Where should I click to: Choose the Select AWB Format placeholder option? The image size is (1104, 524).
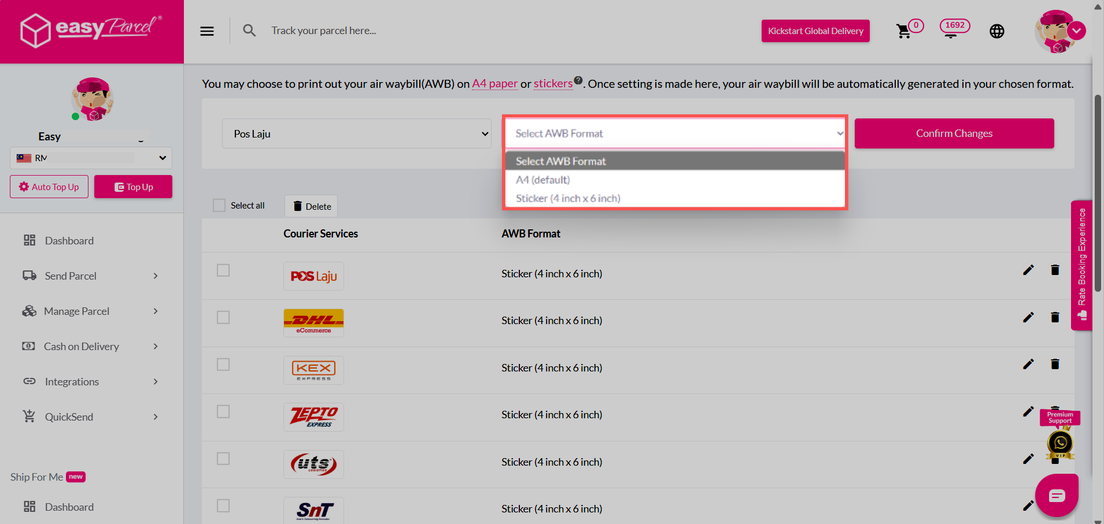pos(675,161)
